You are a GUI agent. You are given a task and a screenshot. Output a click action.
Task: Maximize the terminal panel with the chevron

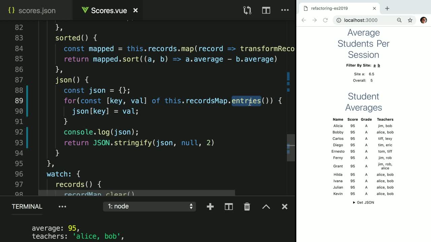tap(266, 206)
